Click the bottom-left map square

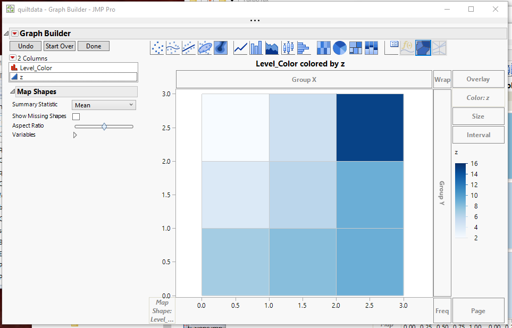[x=236, y=262]
